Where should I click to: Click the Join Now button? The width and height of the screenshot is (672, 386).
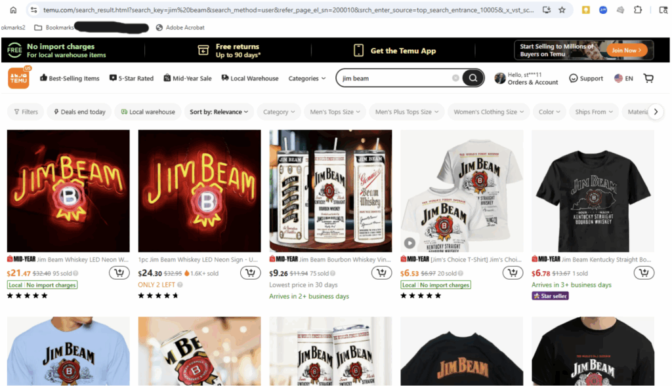[626, 50]
